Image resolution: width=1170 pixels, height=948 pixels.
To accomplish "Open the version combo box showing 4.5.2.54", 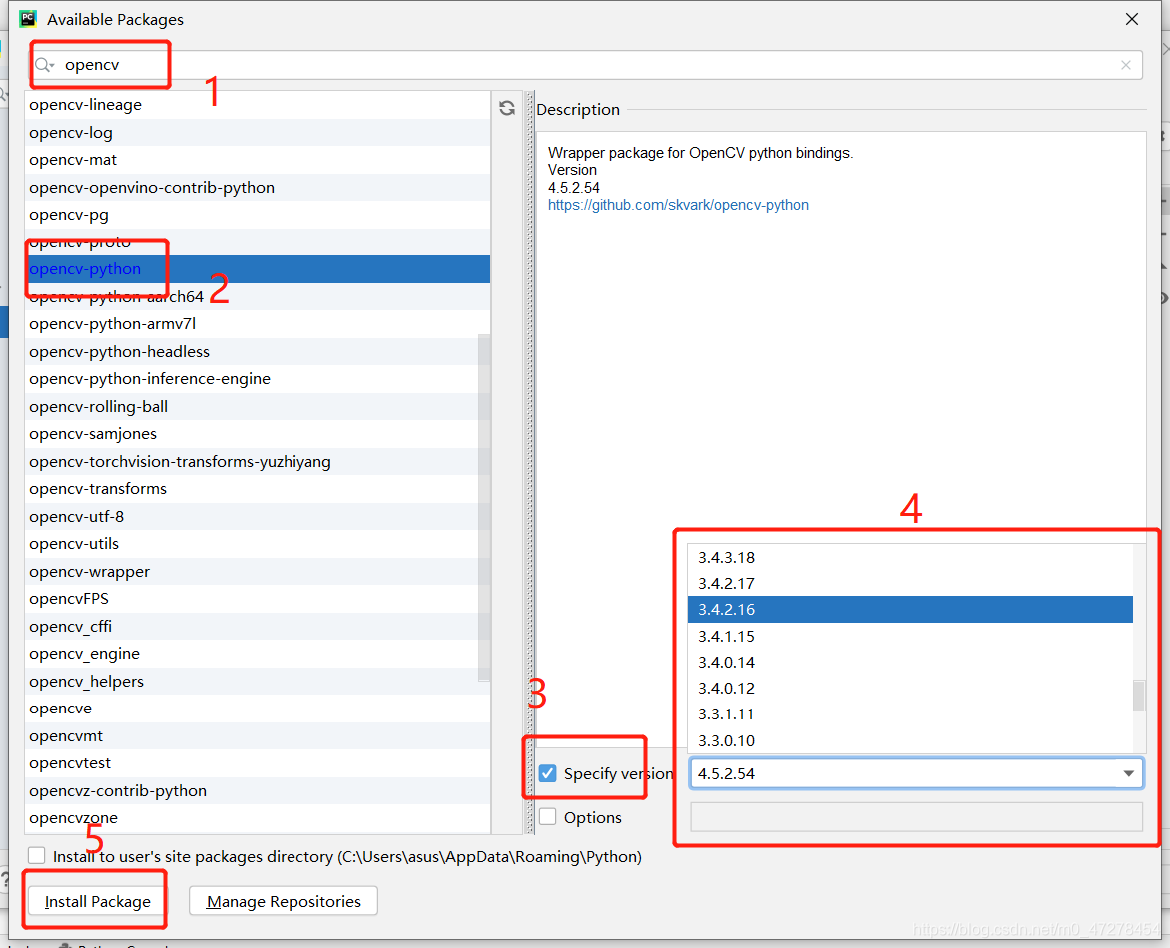I will click(916, 773).
